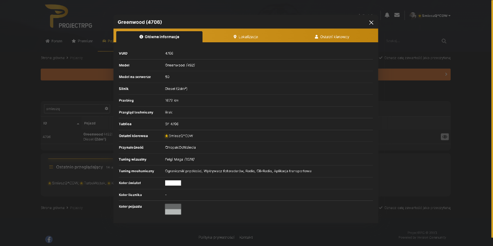Open Forum menu item
This screenshot has height=246, width=493.
coord(54,41)
